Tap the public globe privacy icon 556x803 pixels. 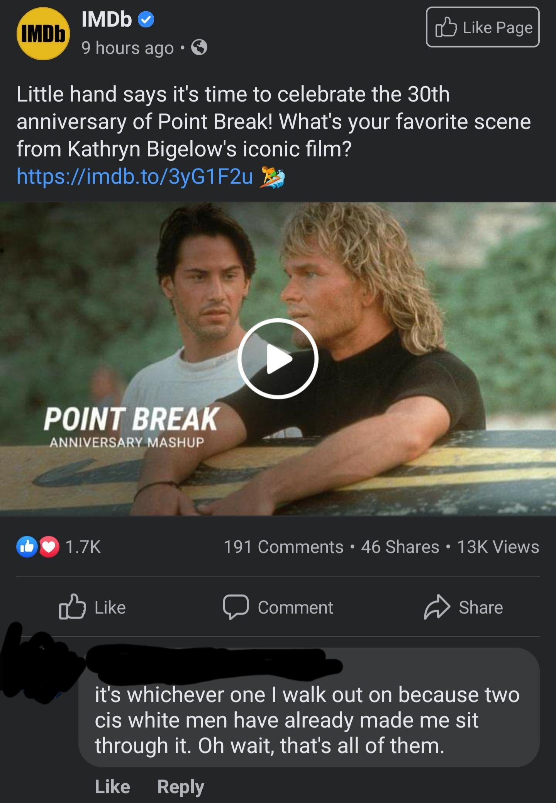[x=199, y=48]
